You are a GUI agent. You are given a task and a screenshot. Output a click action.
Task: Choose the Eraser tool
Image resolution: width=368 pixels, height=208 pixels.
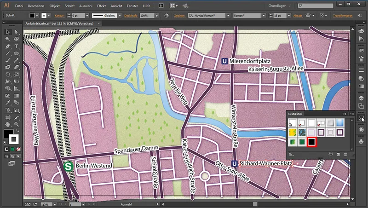click(16, 67)
